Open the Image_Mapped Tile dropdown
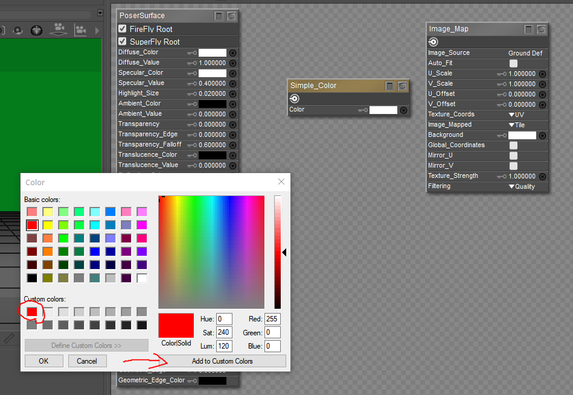This screenshot has width=573, height=395. 516,125
